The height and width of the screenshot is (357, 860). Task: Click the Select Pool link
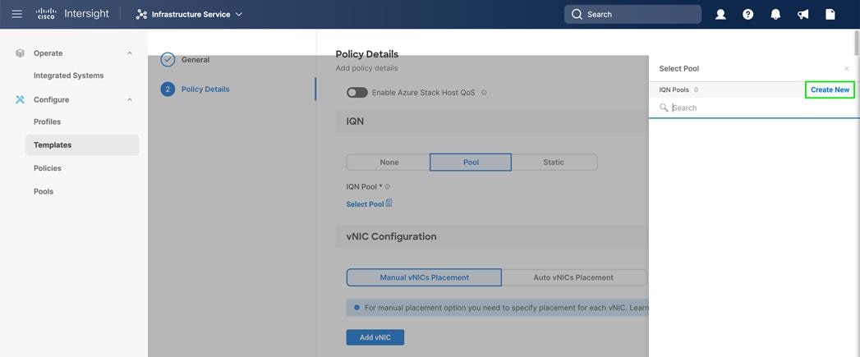coord(365,204)
